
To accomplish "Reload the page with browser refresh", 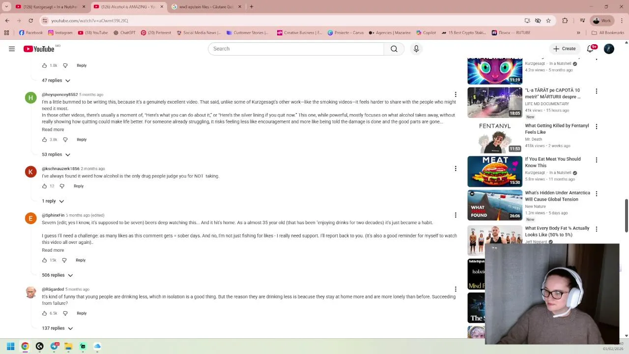I will point(30,21).
